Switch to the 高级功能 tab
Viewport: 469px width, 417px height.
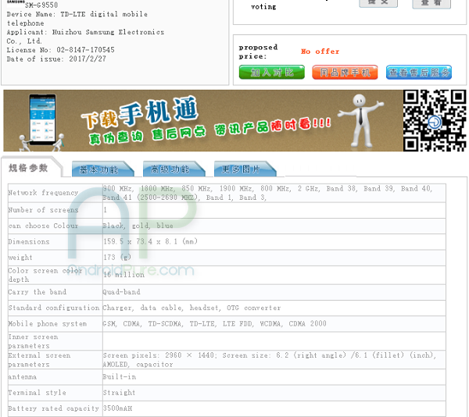point(174,169)
